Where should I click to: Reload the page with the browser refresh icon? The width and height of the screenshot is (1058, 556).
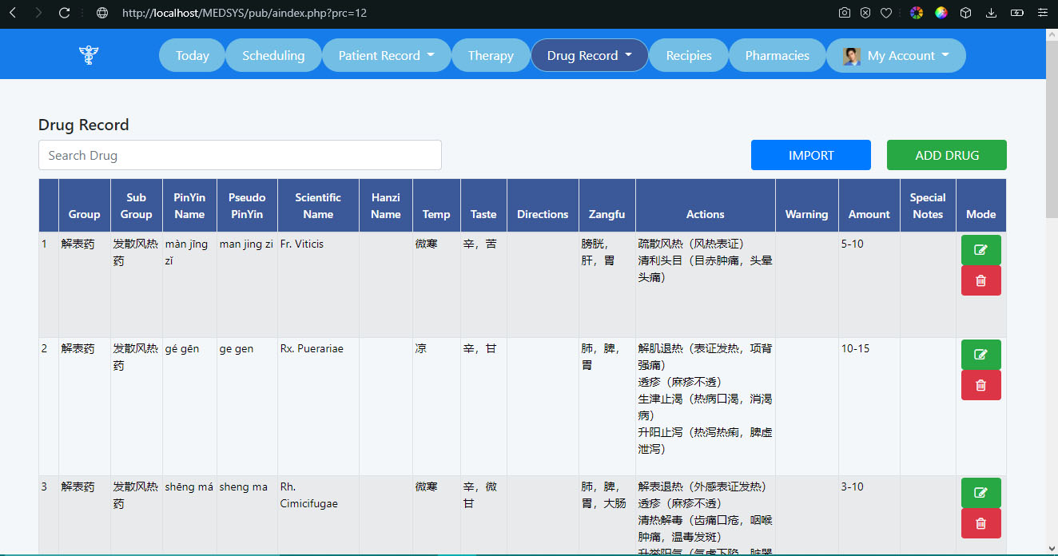coord(65,13)
